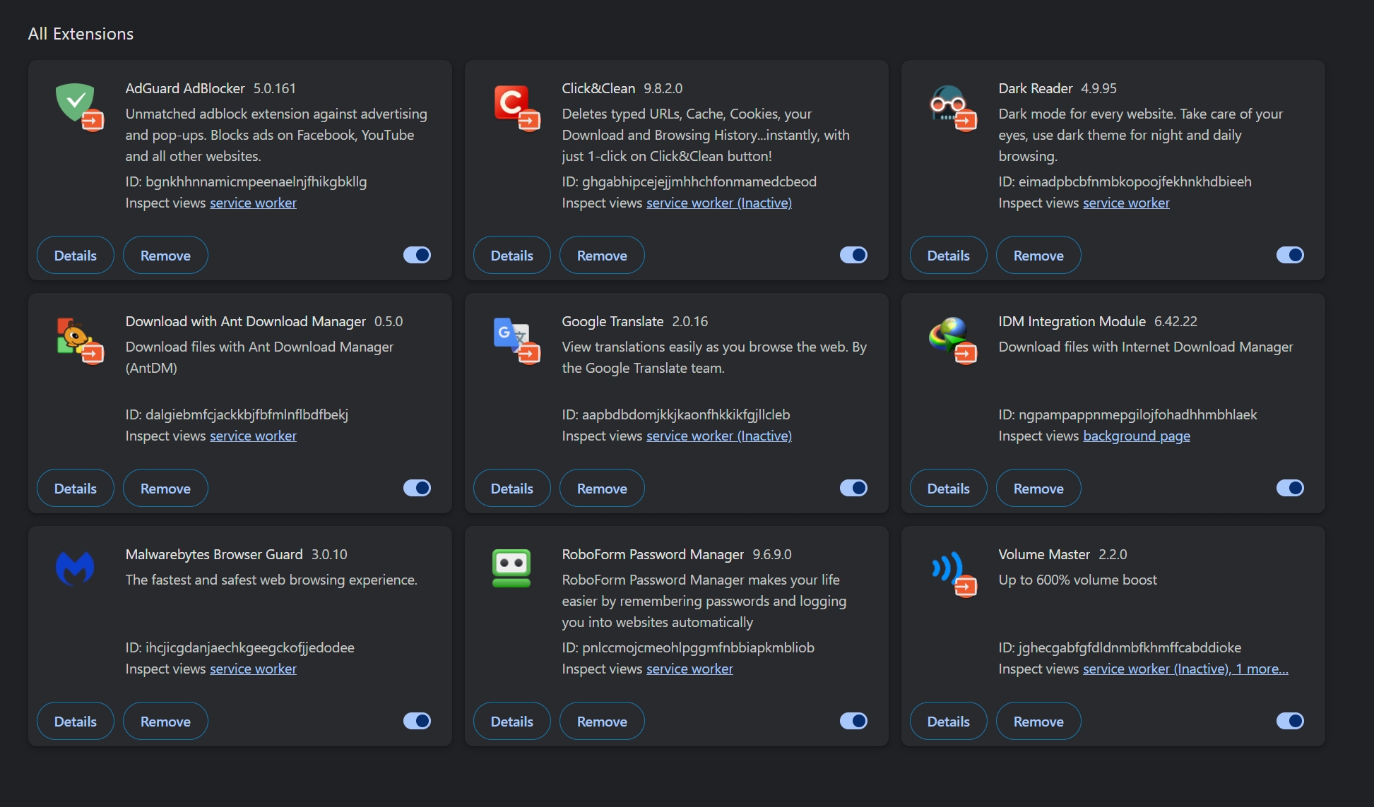The image size is (1374, 807).
Task: Toggle off Dark Reader extension
Action: point(1290,255)
